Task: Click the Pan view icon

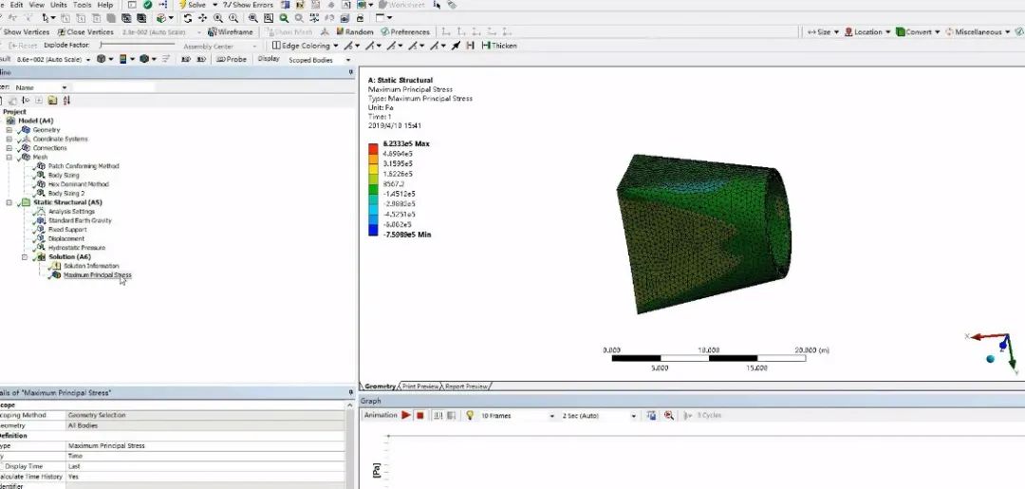Action: pyautogui.click(x=204, y=18)
